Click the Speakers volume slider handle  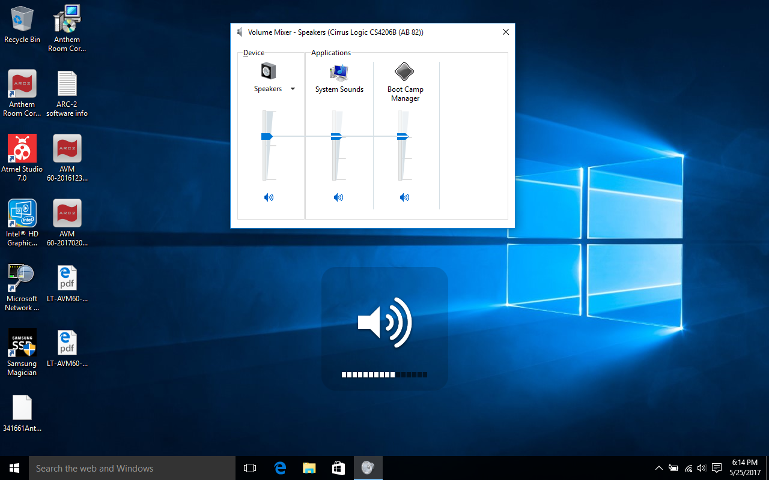point(267,137)
